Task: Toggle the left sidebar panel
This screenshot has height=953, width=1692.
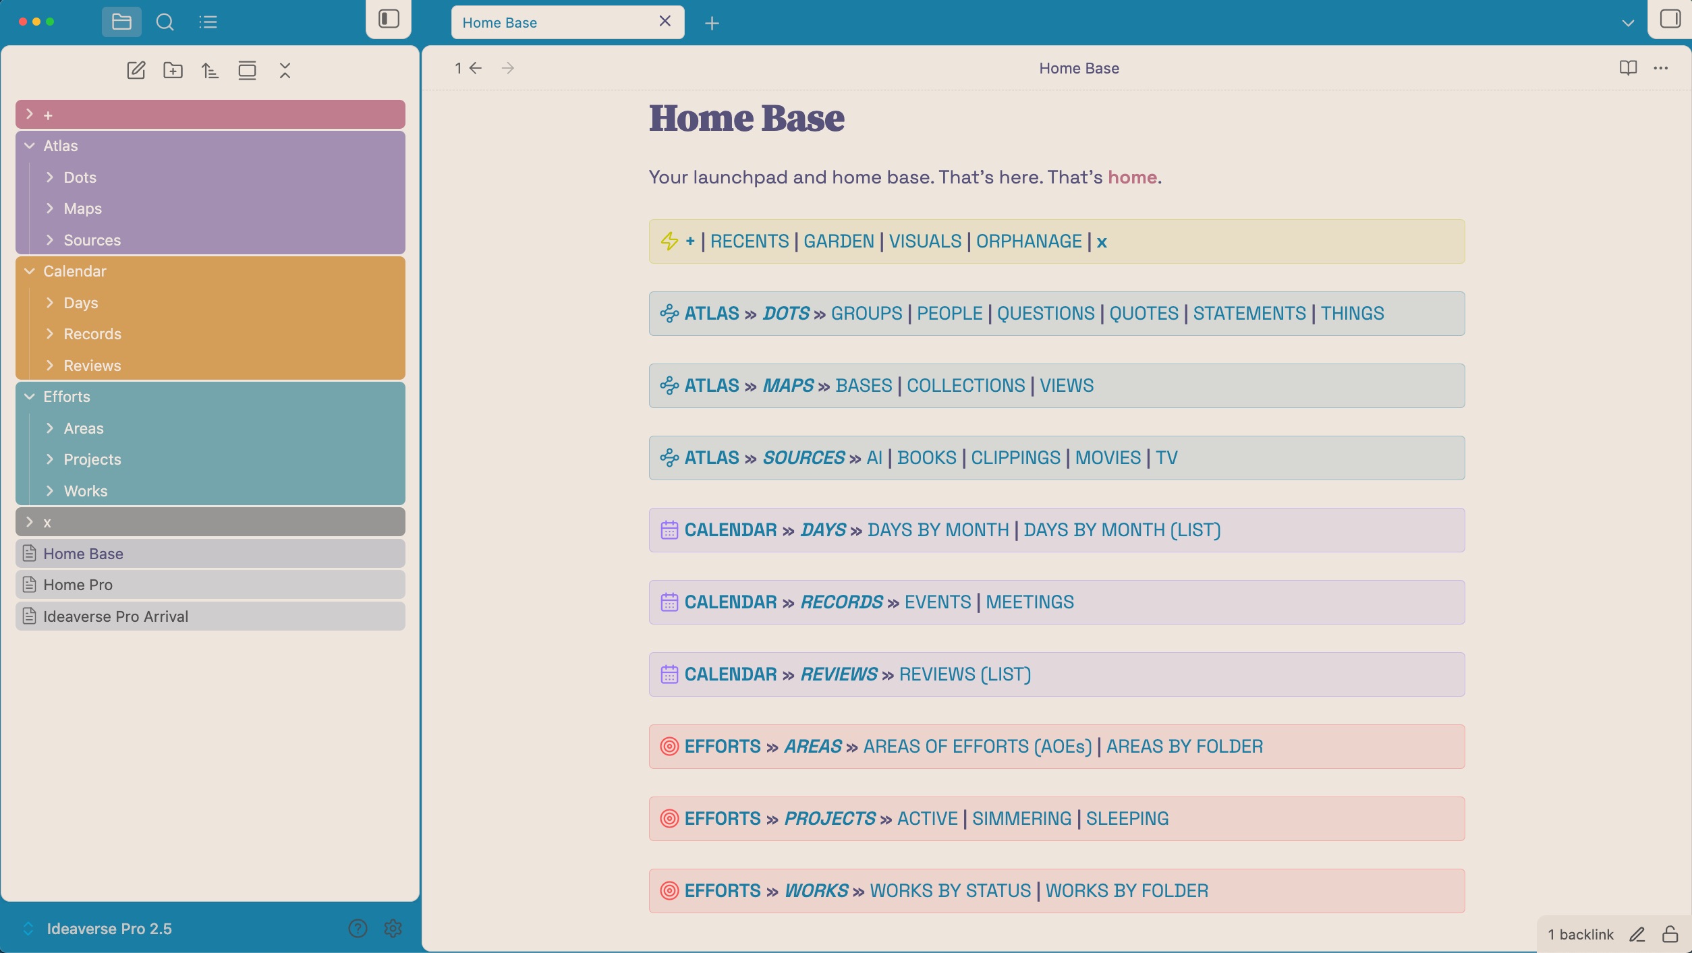Action: [389, 19]
